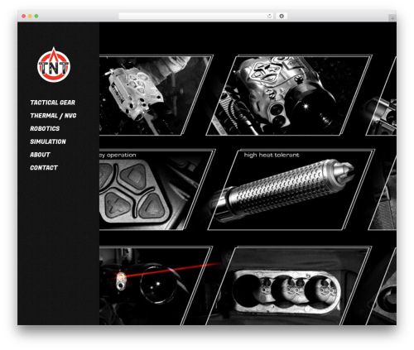Go to the Simulation section

click(48, 141)
